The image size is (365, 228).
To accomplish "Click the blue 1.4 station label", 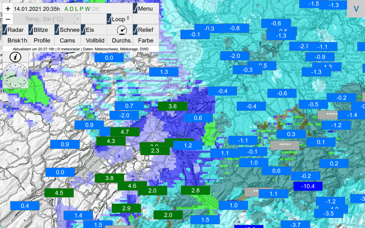I will tap(78, 216).
